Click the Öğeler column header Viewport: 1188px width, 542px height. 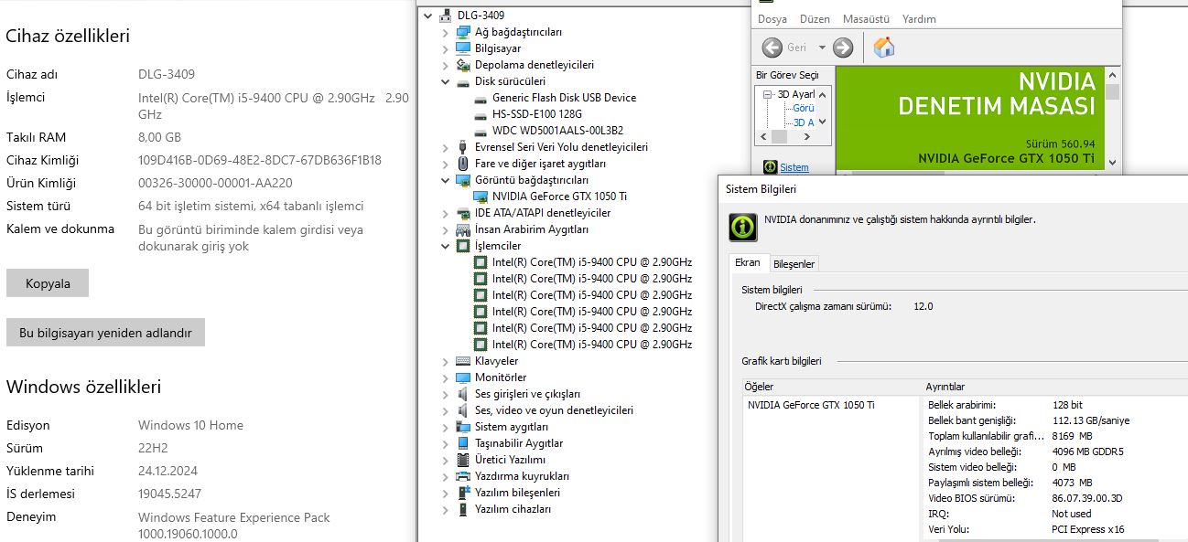832,387
